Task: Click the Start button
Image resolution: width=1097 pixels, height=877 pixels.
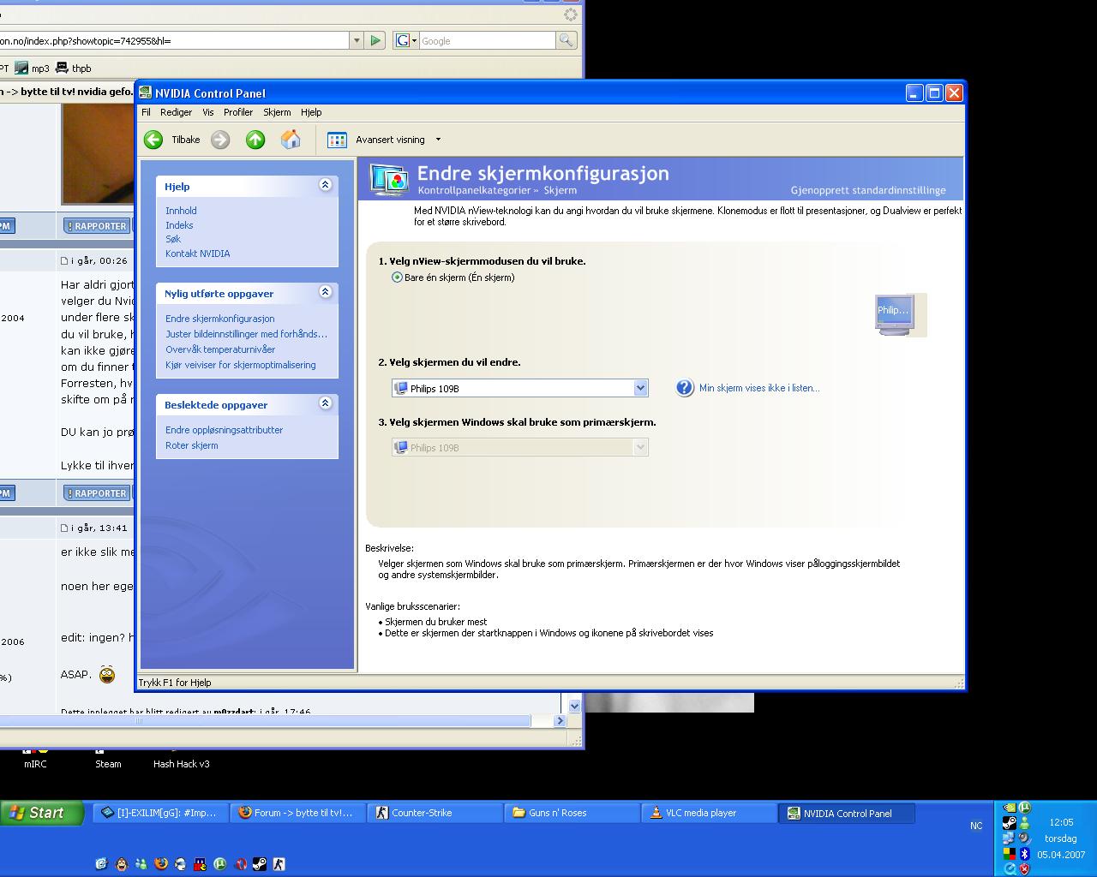Action: (x=42, y=813)
